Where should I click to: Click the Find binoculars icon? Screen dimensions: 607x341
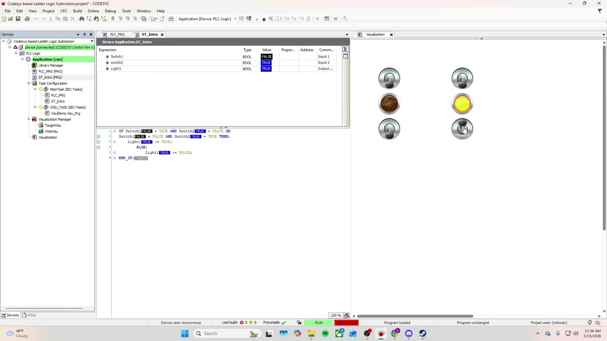(x=81, y=18)
